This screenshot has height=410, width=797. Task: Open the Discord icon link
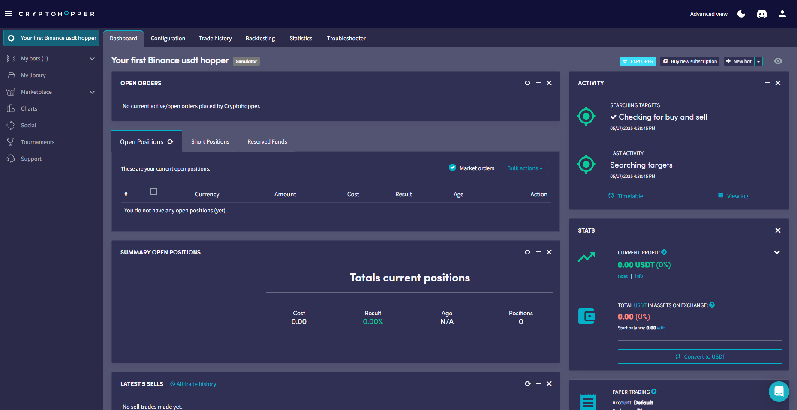[762, 14]
